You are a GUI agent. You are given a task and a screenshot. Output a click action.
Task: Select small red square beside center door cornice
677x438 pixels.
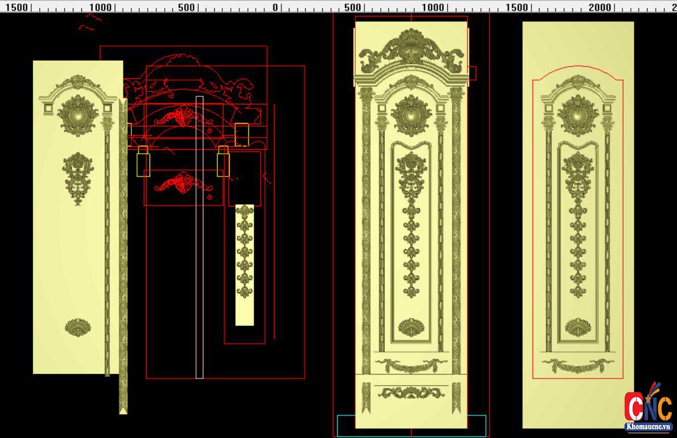pos(471,73)
